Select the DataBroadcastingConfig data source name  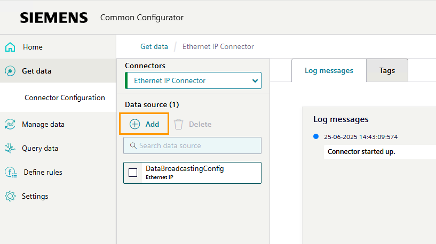click(x=185, y=168)
